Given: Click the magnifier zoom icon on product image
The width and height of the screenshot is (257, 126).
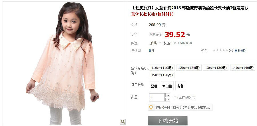Looking at the screenshot, I should 123,121.
